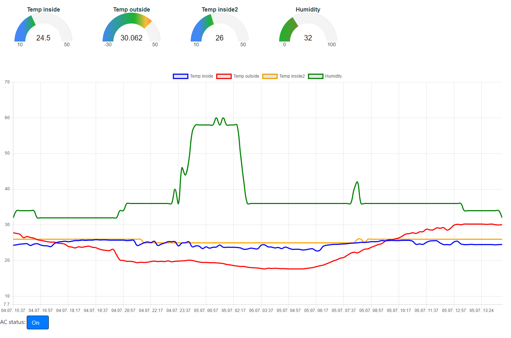
Task: Click the 'Temp outside' gauge title
Action: click(131, 9)
